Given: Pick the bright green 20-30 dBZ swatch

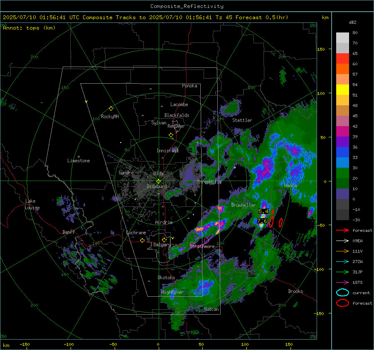Looking at the screenshot, I should pos(342,173).
